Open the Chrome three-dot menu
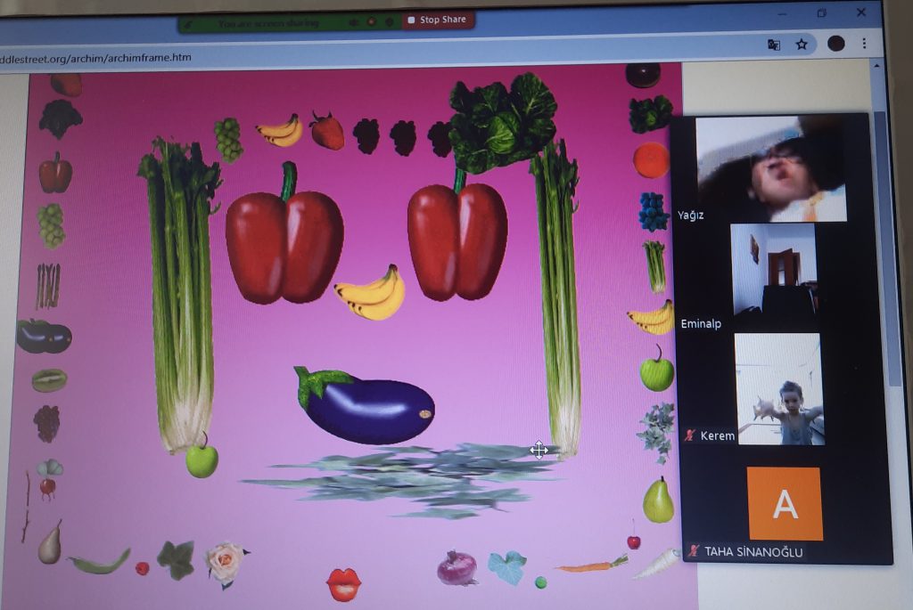 (864, 44)
